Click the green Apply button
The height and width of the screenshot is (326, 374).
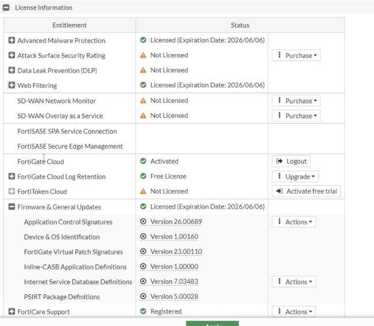click(x=212, y=324)
